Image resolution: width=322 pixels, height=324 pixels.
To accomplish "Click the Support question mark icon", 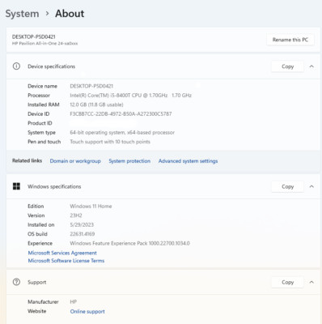I will (x=16, y=282).
